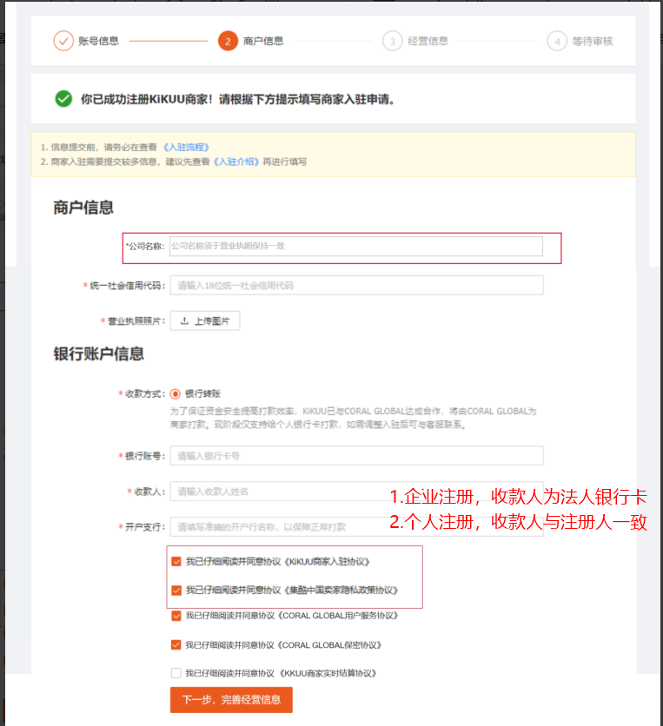
Task: Open the 《CORAL GLOBAL保密协议》 agreement text
Action: click(x=329, y=644)
